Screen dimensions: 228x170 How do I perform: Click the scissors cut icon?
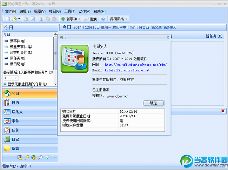click(41, 19)
